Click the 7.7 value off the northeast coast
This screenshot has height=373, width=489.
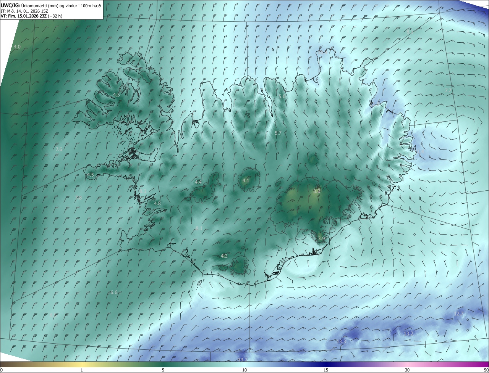coord(448,91)
